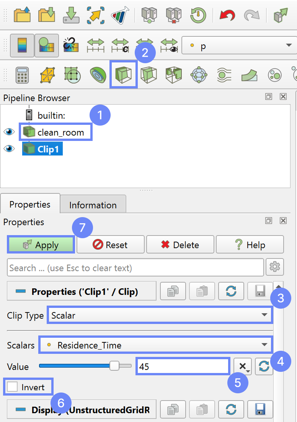Click the Clip filter icon in toolbar
The width and height of the screenshot is (297, 422).
tap(123, 75)
